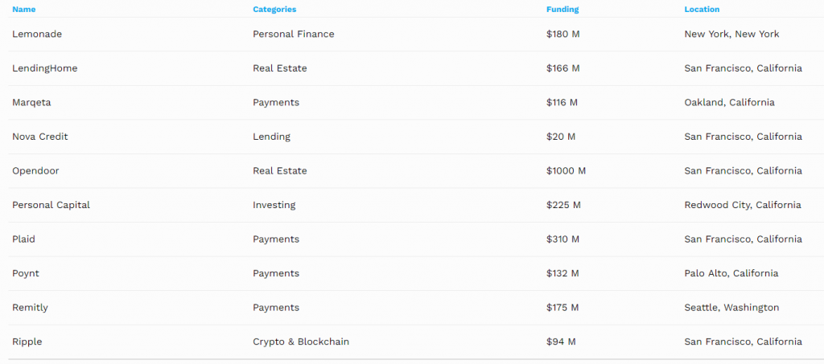Sort table by Name column header
This screenshot has width=824, height=364.
click(x=24, y=10)
